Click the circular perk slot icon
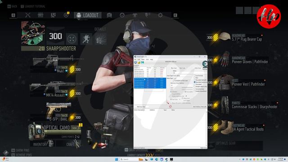The width and height of the screenshot is (288, 162). pyautogui.click(x=72, y=39)
